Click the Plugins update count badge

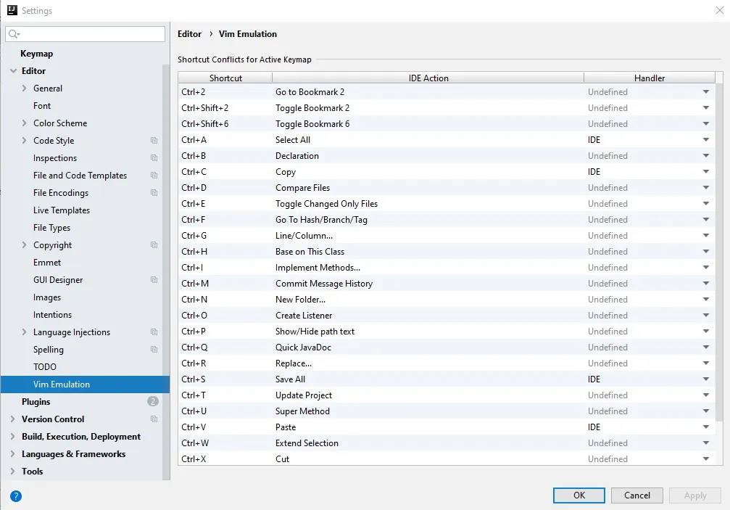(x=153, y=401)
